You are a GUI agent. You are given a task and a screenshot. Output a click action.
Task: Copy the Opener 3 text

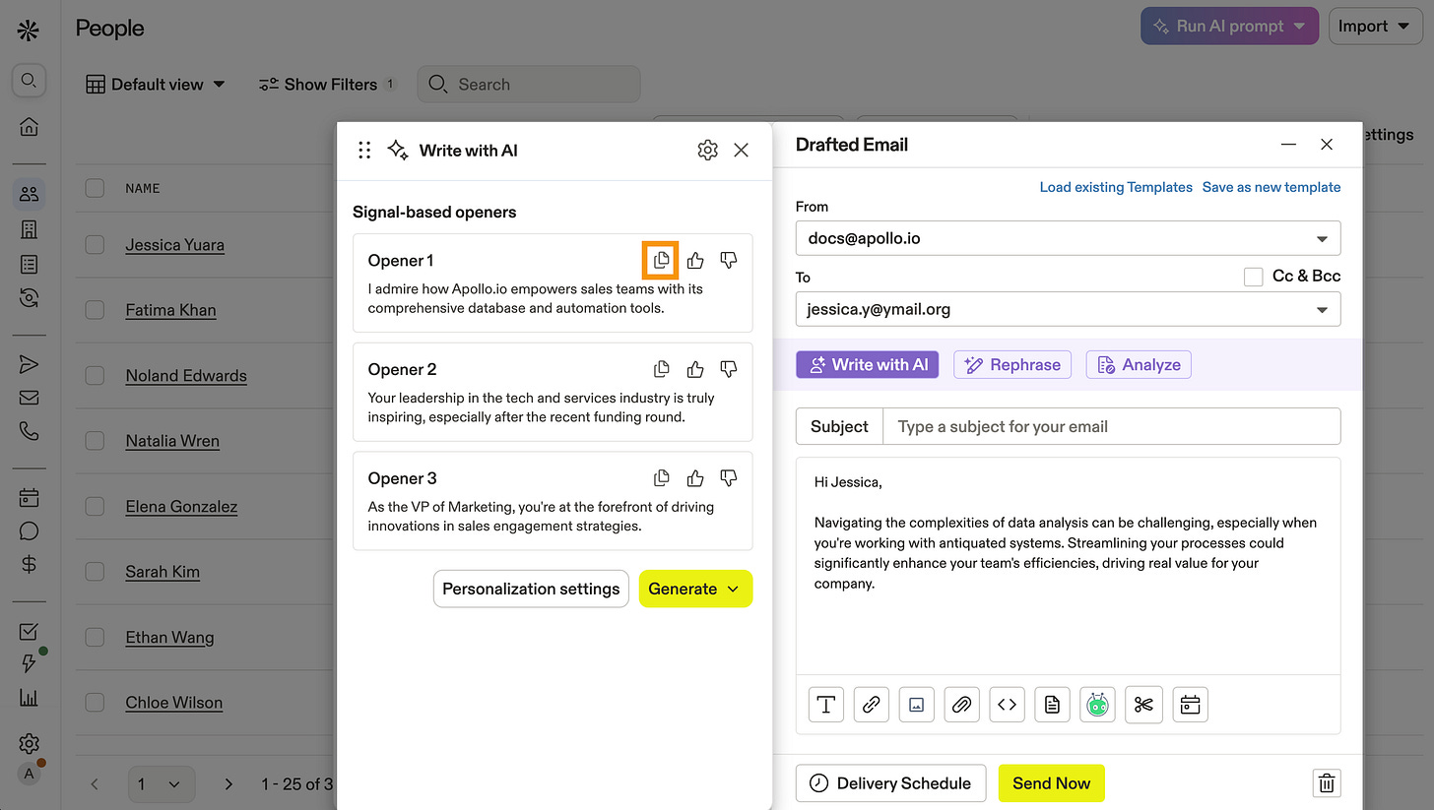tap(662, 478)
